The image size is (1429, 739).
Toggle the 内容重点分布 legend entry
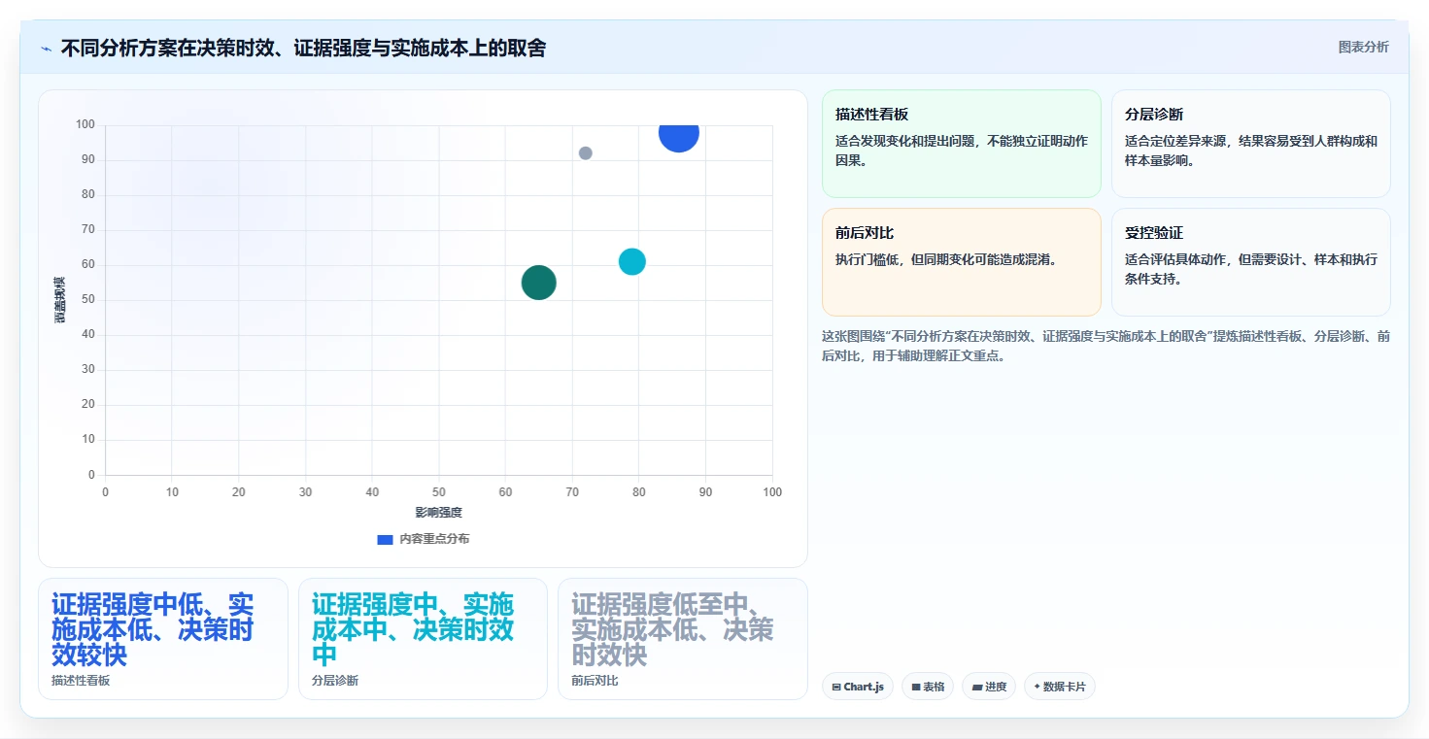coord(423,539)
